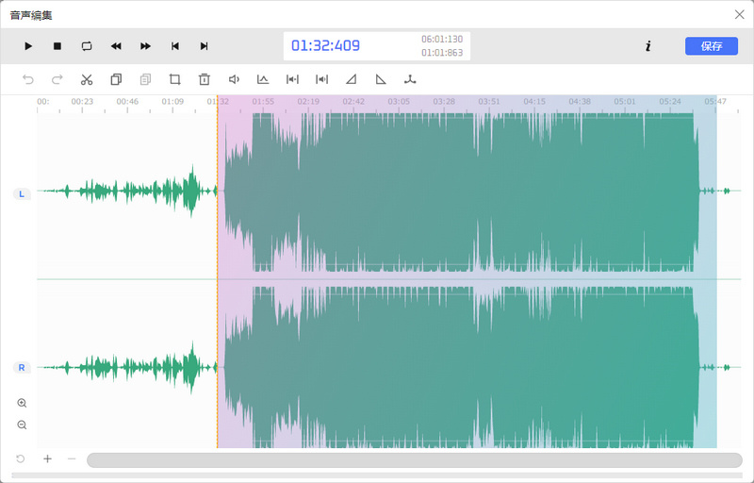Stop audio playback
754x483 pixels.
click(x=57, y=46)
